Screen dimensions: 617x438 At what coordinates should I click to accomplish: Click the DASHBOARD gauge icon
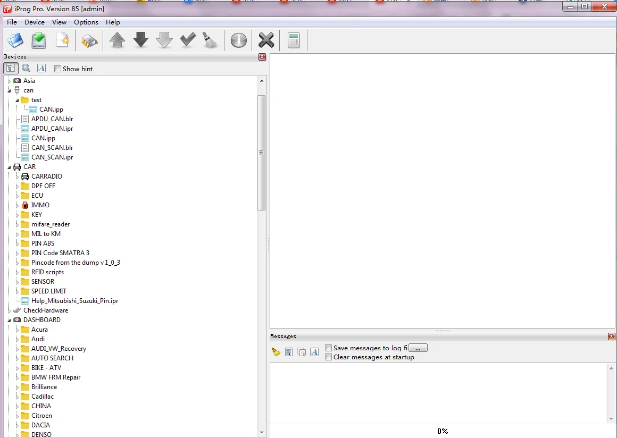pos(17,319)
